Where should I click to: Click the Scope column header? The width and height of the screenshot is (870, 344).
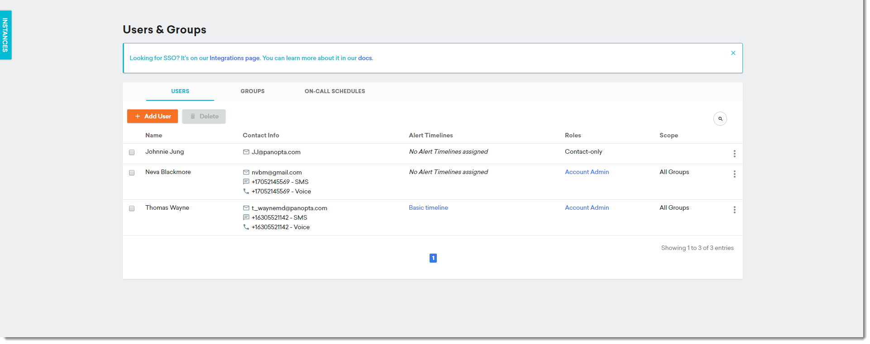click(669, 135)
